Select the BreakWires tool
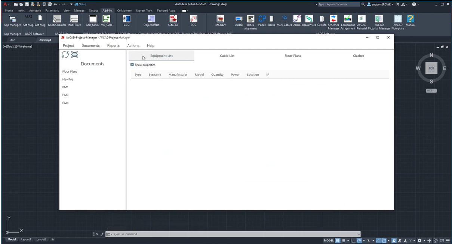Image resolution: width=452 pixels, height=244 pixels. click(309, 21)
